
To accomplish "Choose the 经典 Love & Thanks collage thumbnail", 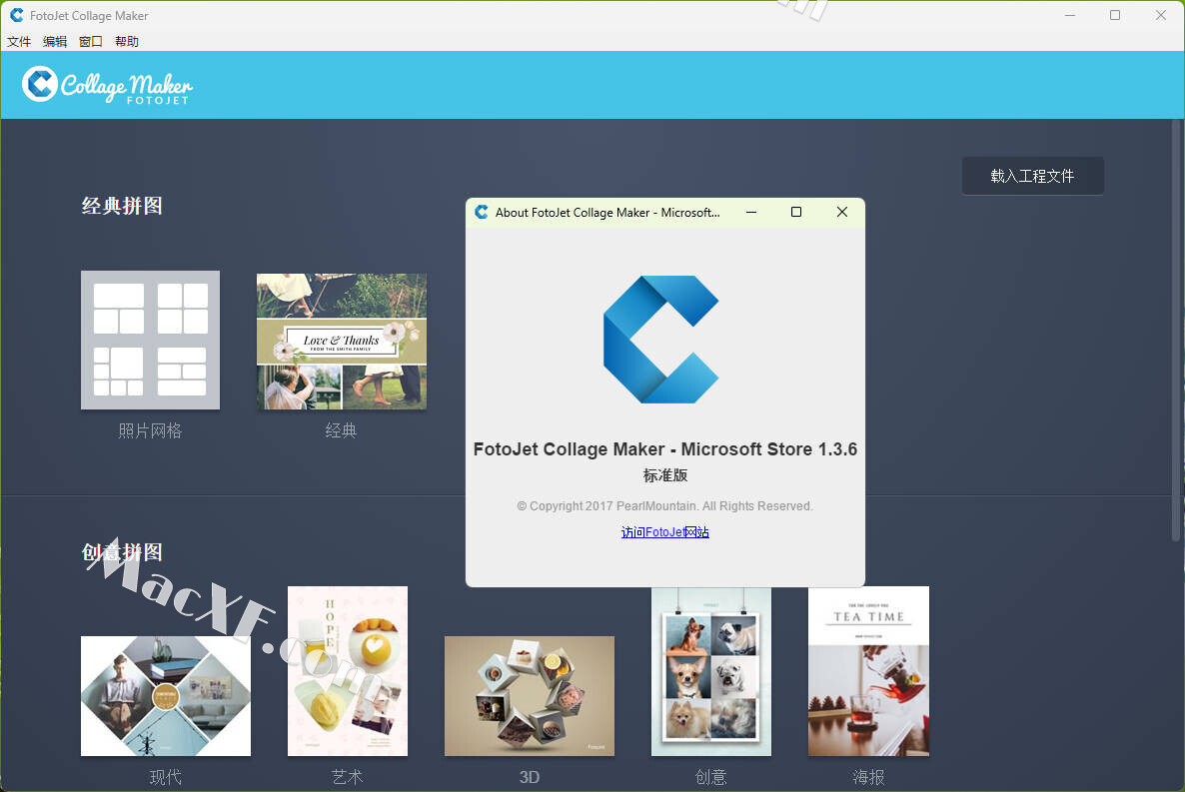I will click(342, 342).
